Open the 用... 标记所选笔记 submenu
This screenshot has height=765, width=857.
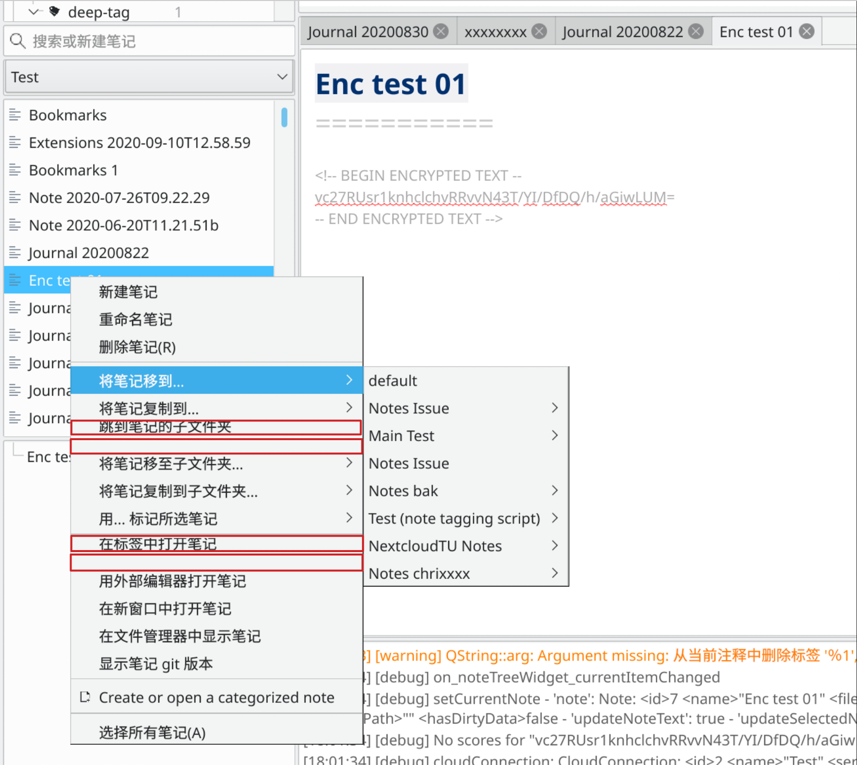click(217, 519)
